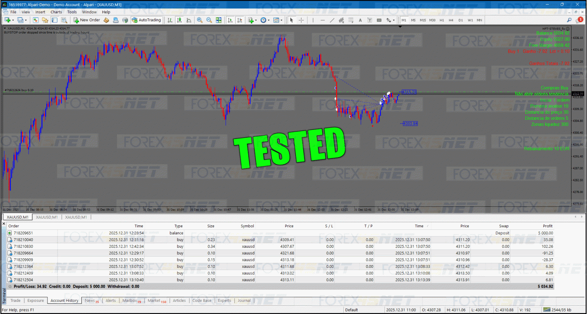The image size is (587, 314).
Task: Set timeframe to H4
Action: pyautogui.click(x=451, y=20)
